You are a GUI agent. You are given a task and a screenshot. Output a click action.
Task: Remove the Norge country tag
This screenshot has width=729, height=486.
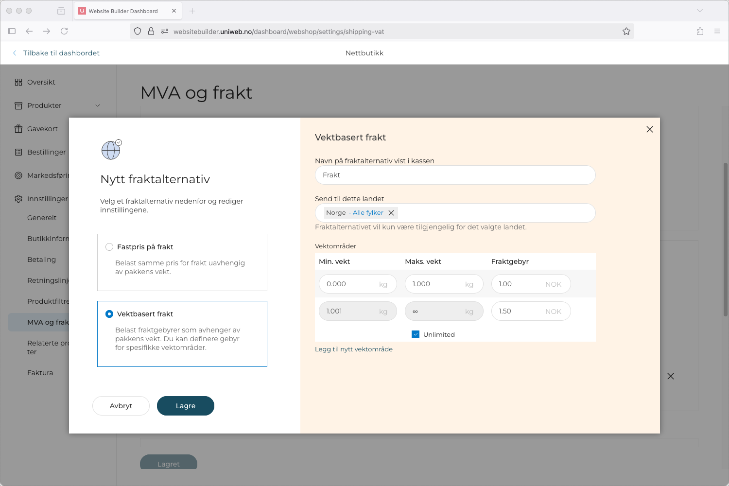point(391,213)
